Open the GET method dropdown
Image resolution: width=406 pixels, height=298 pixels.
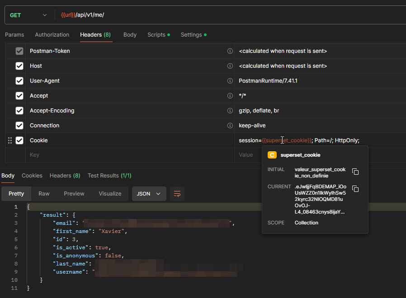point(28,15)
